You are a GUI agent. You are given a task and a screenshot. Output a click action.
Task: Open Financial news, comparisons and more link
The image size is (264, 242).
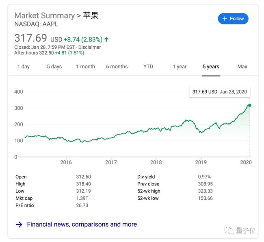point(82,225)
